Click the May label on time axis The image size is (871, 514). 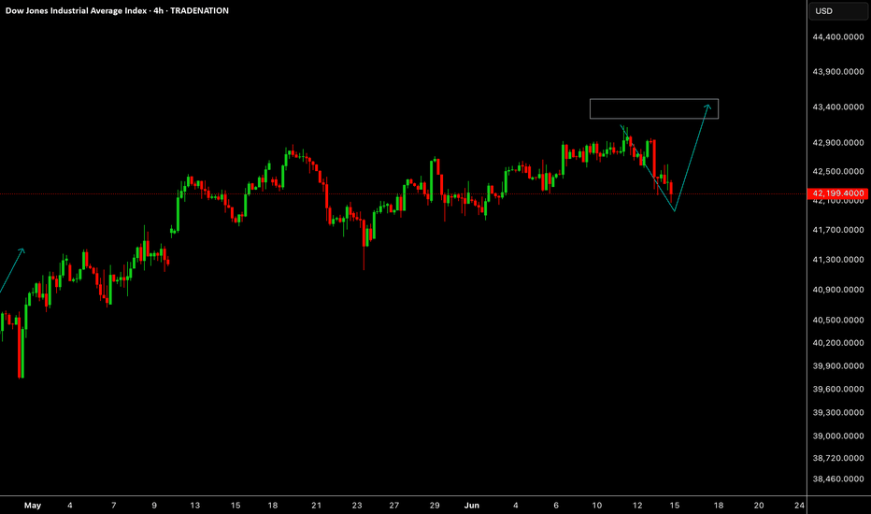click(x=33, y=506)
